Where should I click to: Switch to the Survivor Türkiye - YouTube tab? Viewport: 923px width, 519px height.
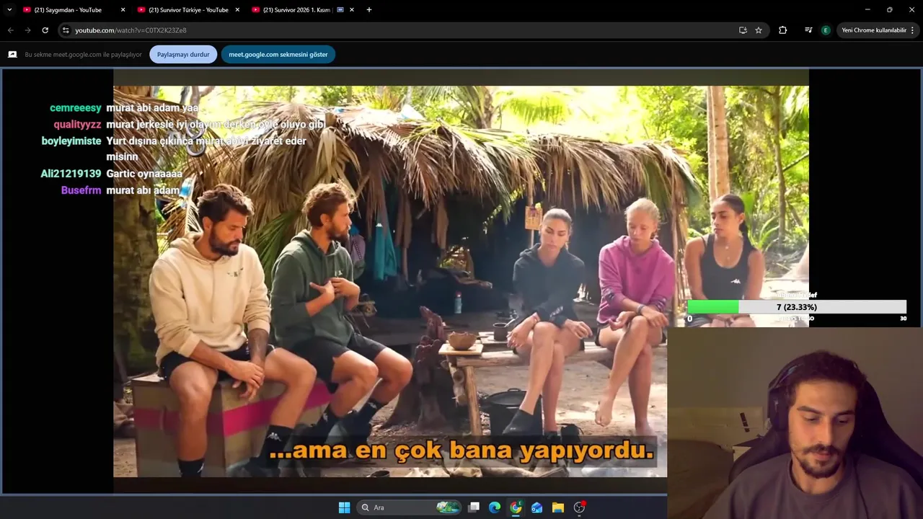click(187, 10)
